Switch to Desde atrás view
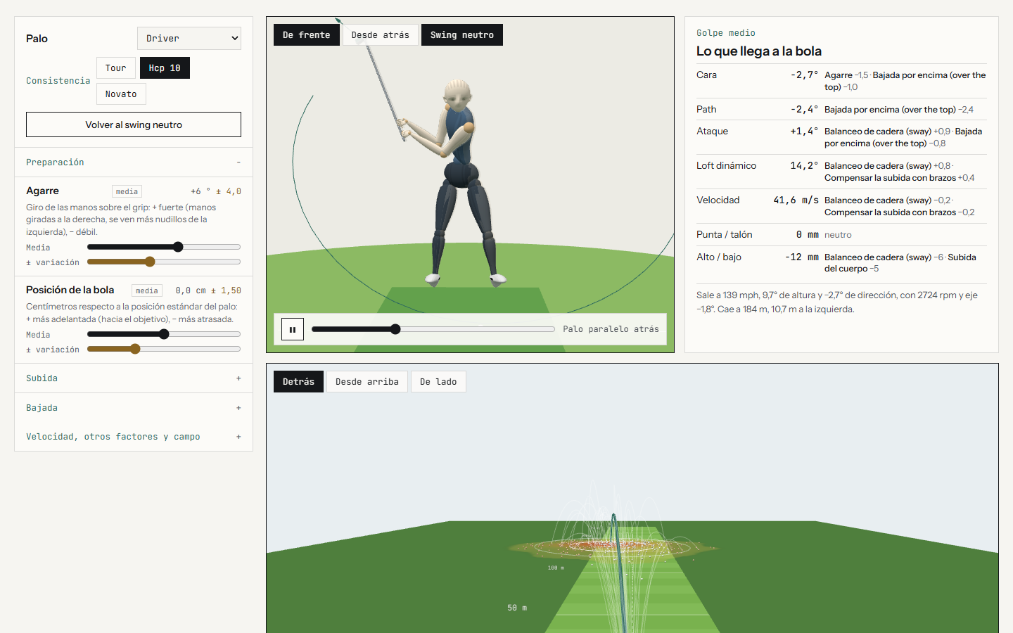This screenshot has height=633, width=1013. point(381,35)
